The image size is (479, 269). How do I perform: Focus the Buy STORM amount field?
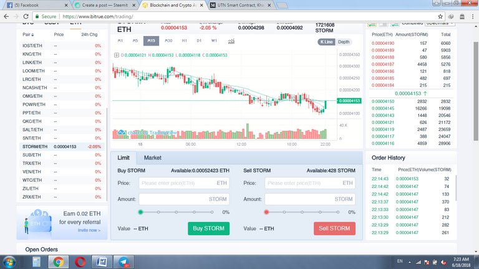point(184,199)
